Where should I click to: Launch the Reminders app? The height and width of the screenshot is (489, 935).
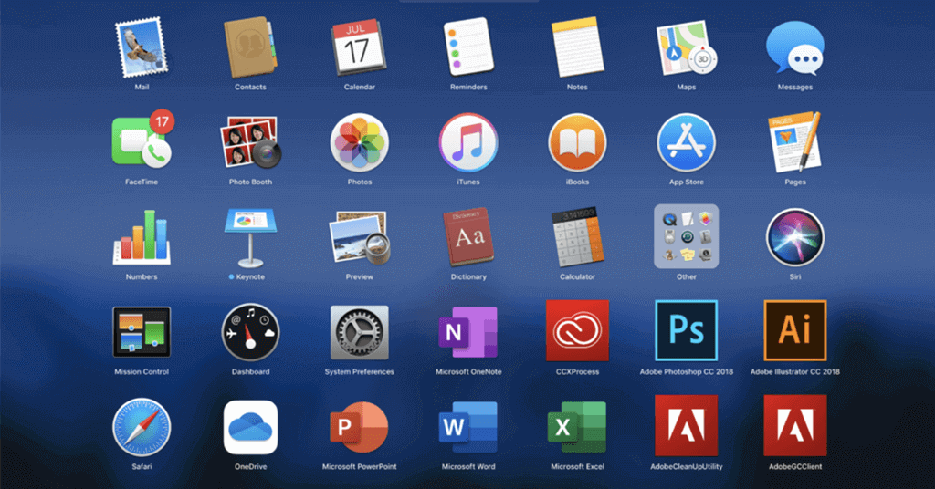tap(468, 47)
